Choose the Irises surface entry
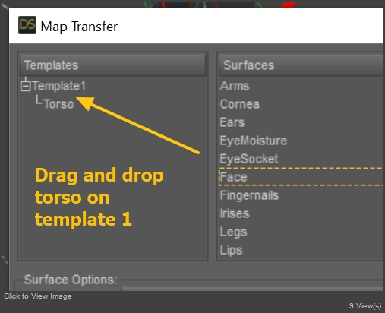Image resolution: width=385 pixels, height=313 pixels. tap(235, 213)
